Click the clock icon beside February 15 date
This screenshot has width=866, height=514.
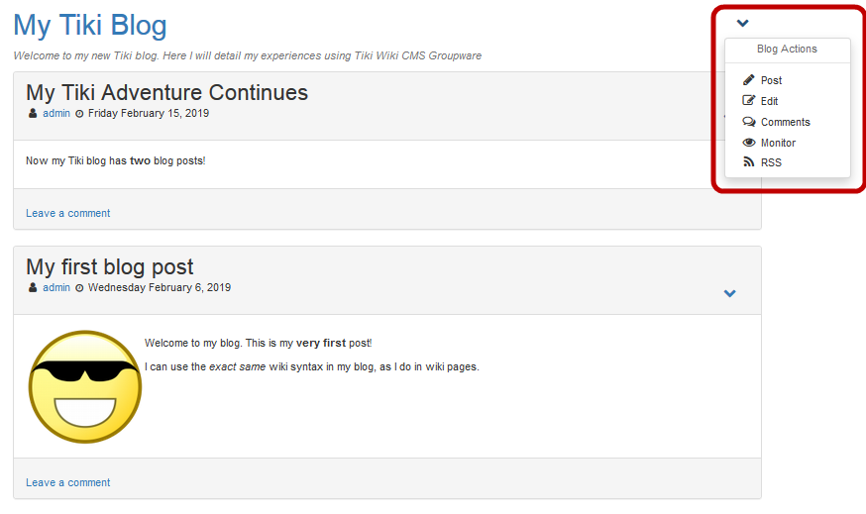(79, 113)
